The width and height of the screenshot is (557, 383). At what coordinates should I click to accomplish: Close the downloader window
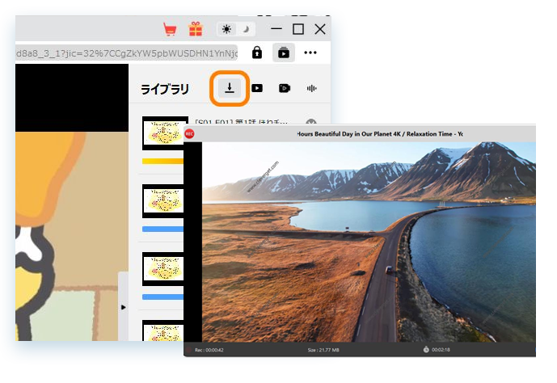[320, 29]
